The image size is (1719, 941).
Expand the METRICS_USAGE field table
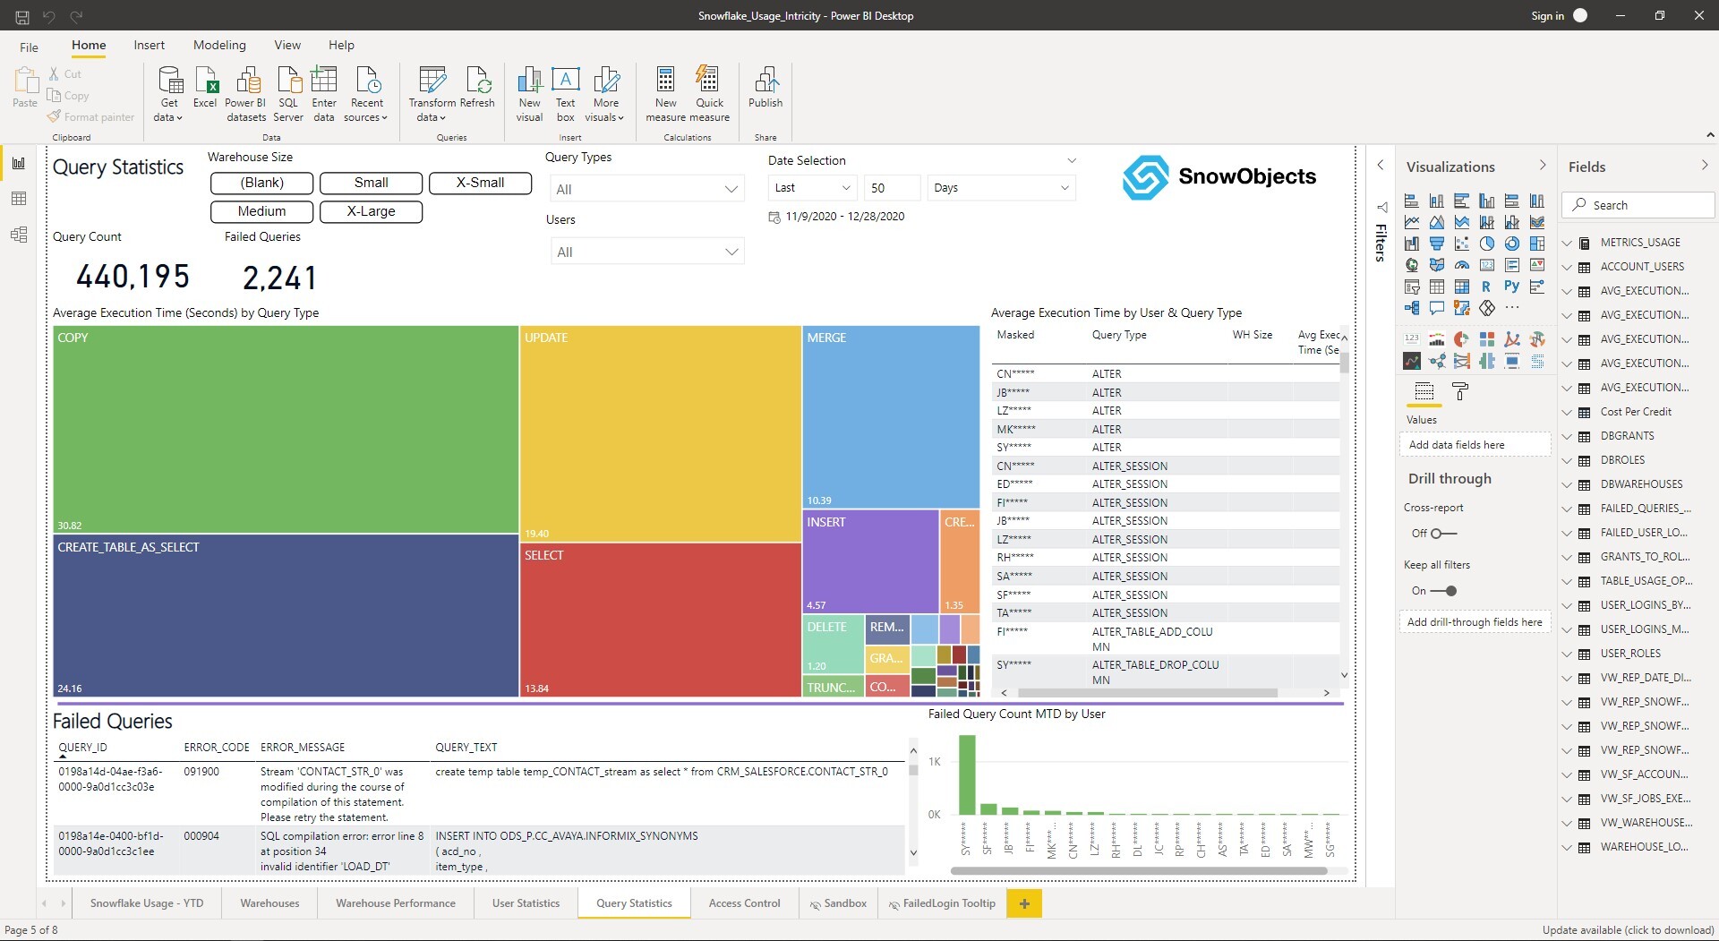(x=1567, y=243)
